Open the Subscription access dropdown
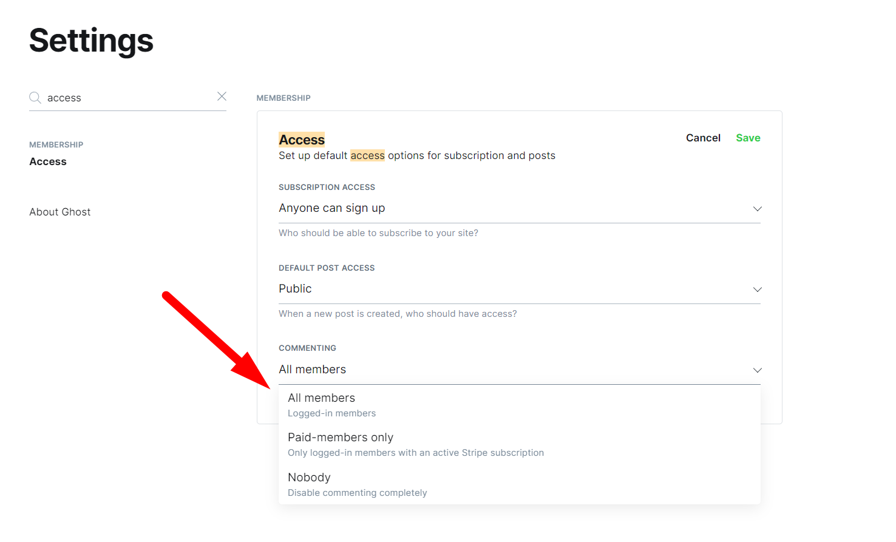The width and height of the screenshot is (896, 542). 520,208
